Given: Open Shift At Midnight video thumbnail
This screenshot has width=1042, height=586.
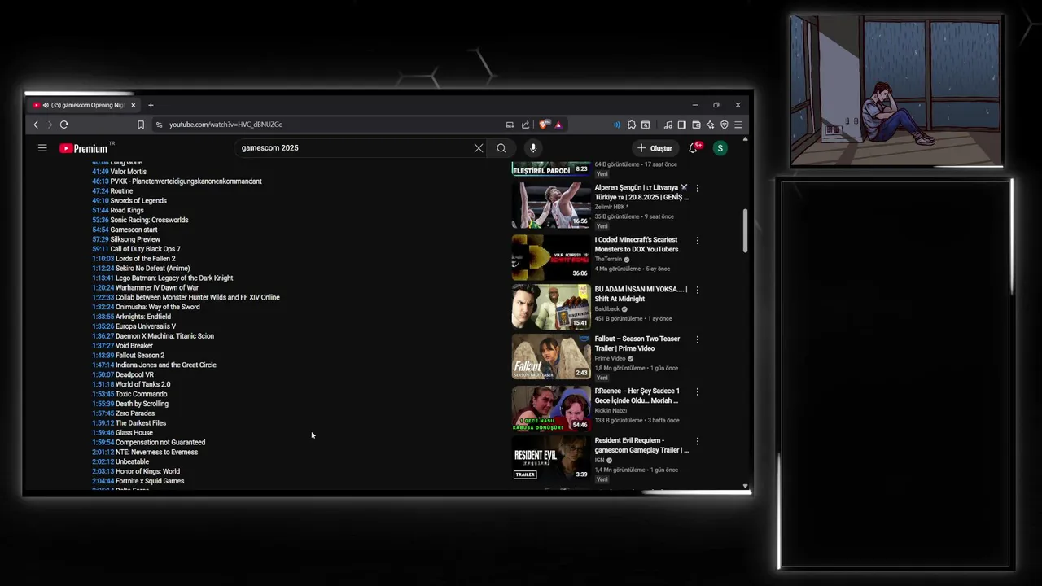Looking at the screenshot, I should 551,307.
